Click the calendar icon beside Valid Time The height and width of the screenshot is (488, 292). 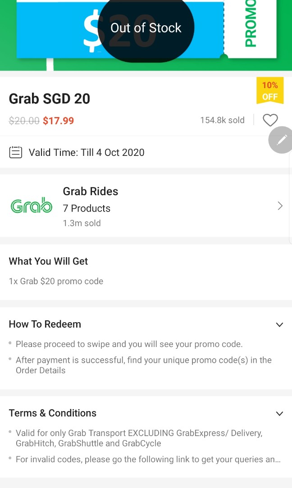point(15,152)
